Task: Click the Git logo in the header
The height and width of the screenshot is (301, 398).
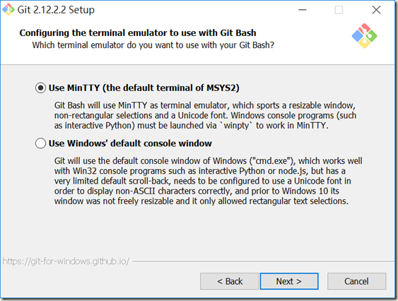Action: tap(364, 36)
